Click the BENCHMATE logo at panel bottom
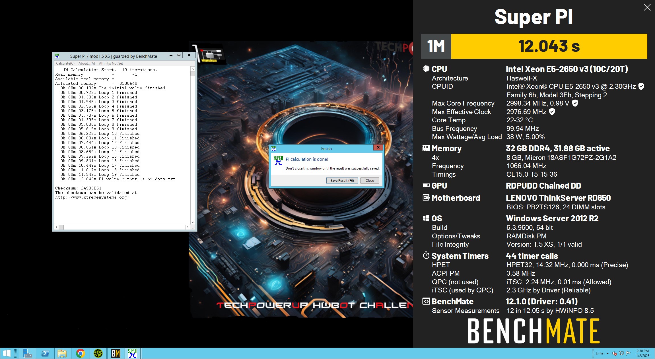This screenshot has width=655, height=359. [x=534, y=331]
